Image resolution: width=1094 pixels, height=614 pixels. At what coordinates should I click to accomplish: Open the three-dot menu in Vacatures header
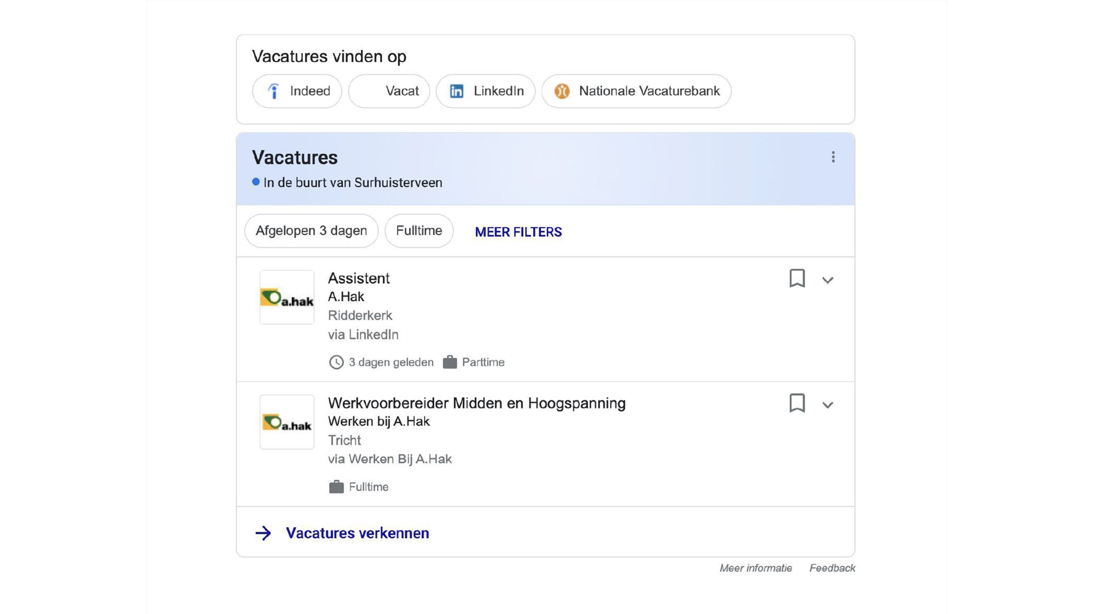pyautogui.click(x=833, y=157)
